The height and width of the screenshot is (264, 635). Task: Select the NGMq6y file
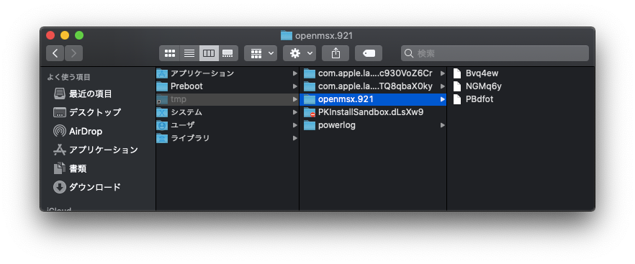[521, 86]
